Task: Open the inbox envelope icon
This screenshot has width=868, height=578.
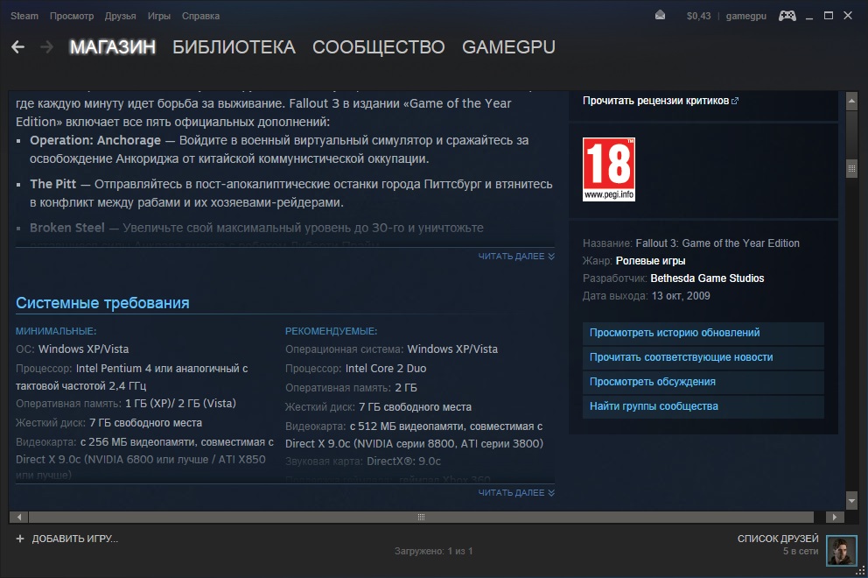Action: point(660,16)
